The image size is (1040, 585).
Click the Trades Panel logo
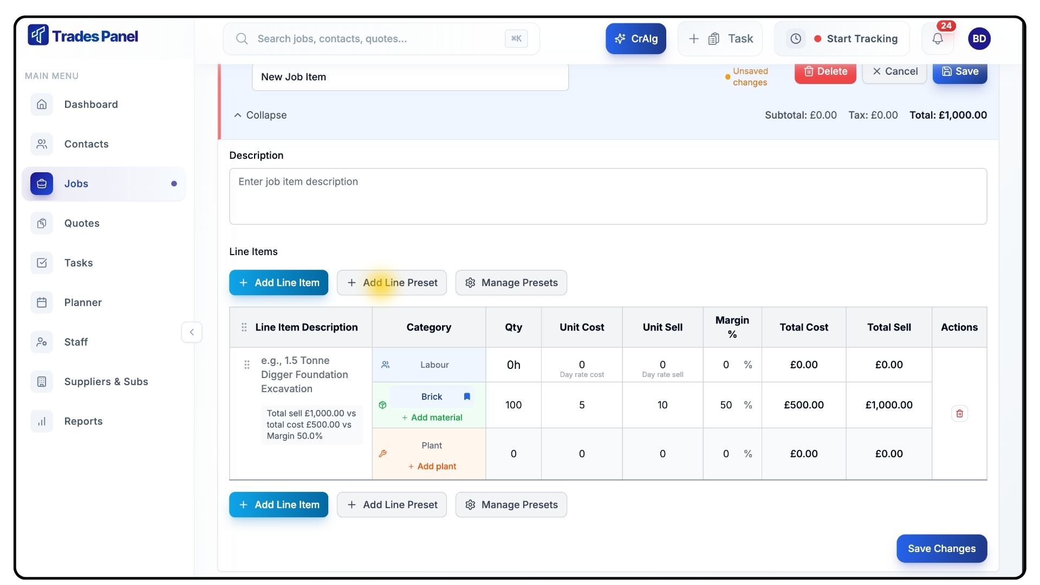coord(83,36)
